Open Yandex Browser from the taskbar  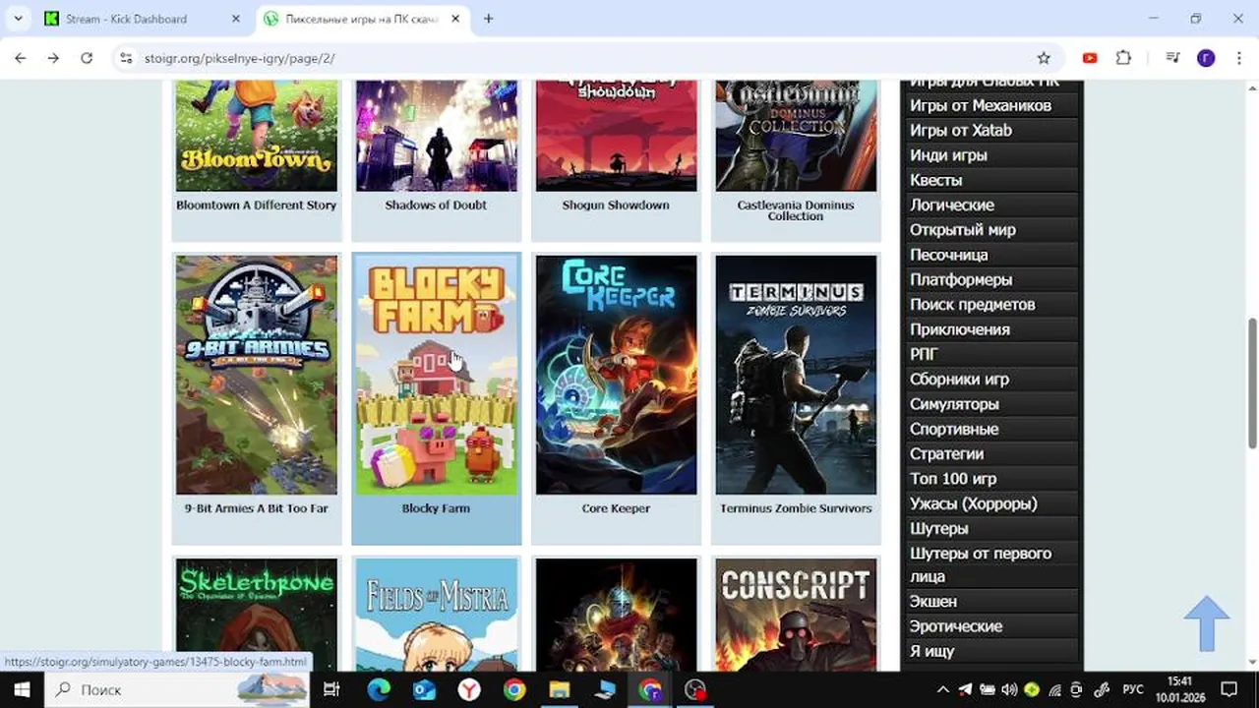(469, 689)
